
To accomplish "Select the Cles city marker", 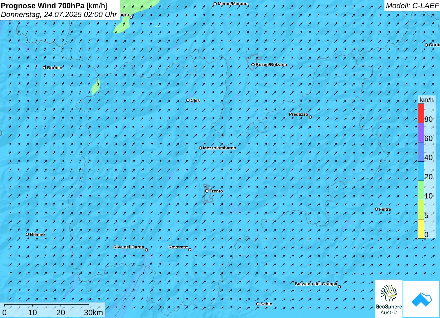I will click(x=188, y=100).
